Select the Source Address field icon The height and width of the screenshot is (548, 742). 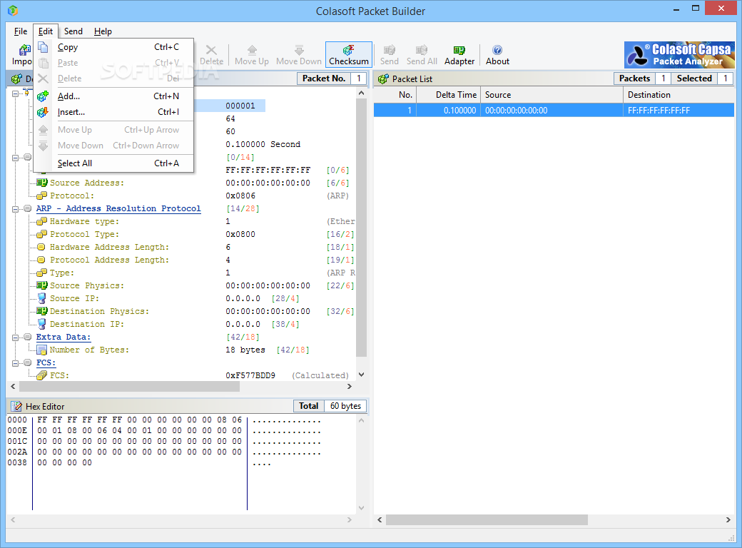[41, 183]
